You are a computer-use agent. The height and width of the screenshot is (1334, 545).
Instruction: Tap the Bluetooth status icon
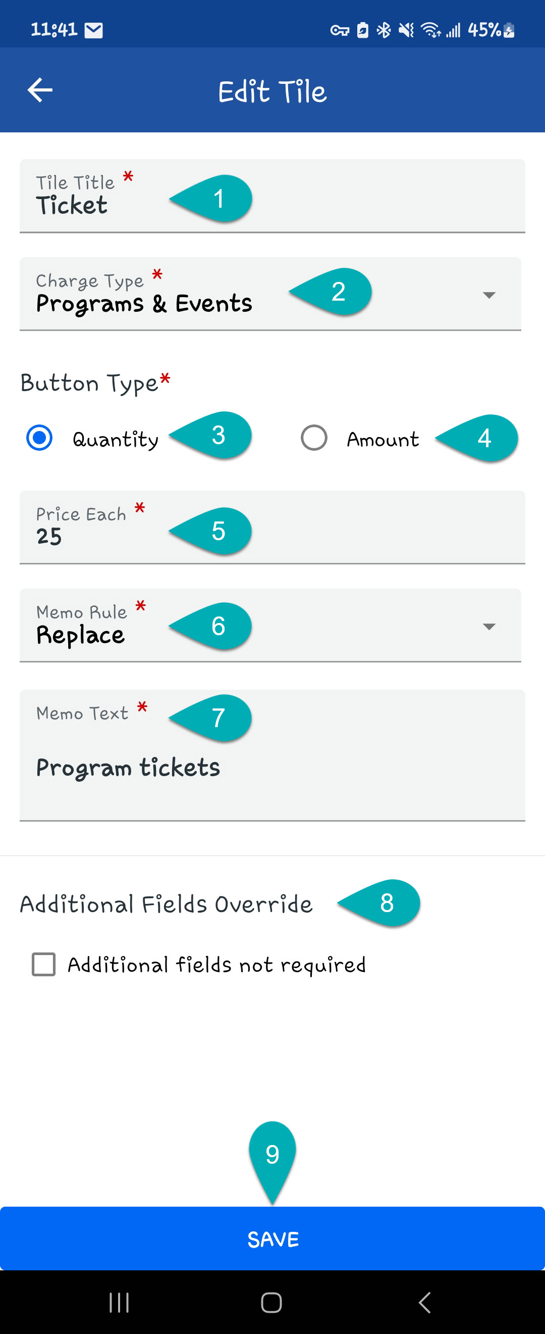383,30
